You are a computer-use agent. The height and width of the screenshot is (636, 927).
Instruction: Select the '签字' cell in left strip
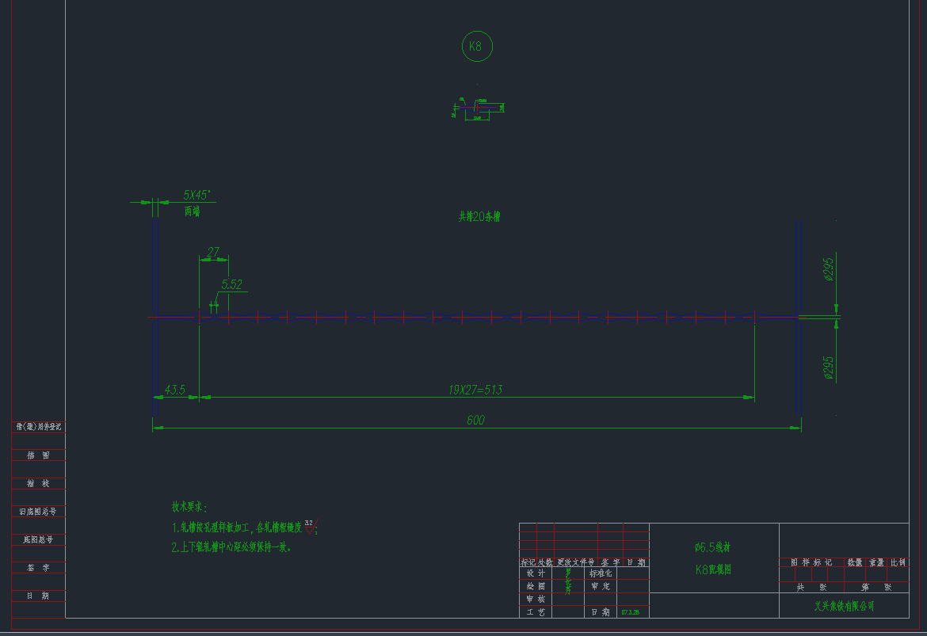point(39,567)
